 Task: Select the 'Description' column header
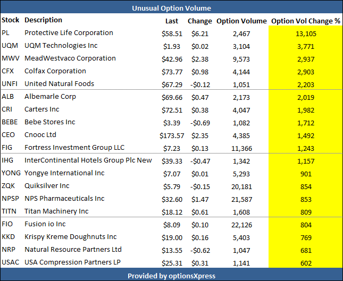(x=43, y=20)
